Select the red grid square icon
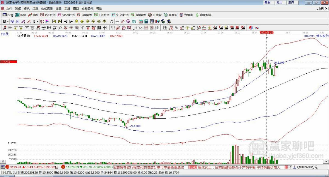 (146, 27)
